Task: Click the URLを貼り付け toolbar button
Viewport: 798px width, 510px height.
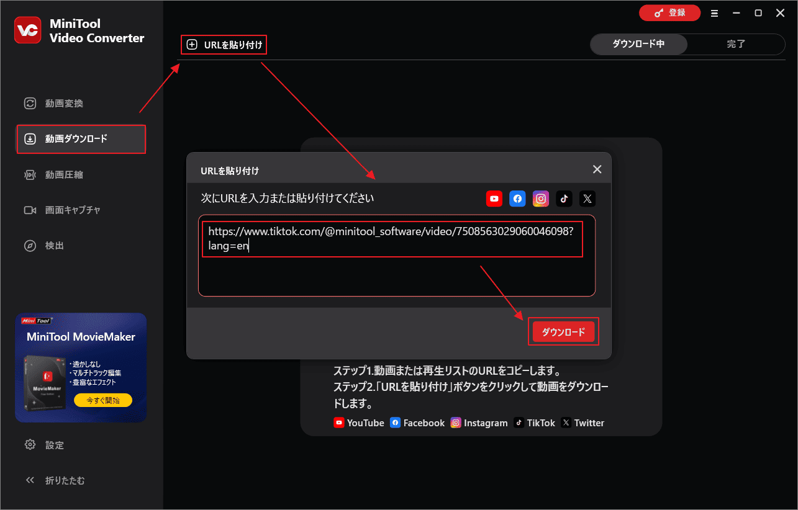Action: tap(224, 45)
